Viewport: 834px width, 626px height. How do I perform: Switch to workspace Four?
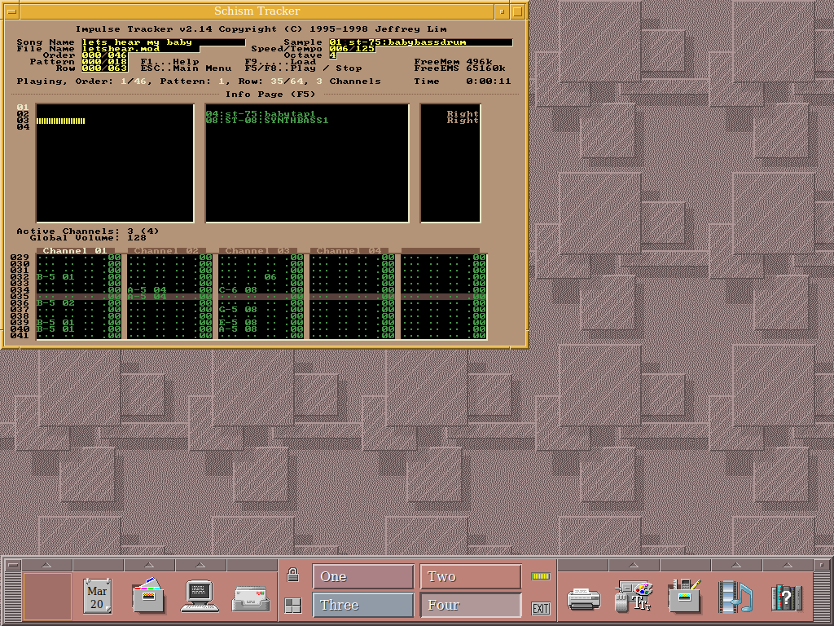(x=470, y=606)
